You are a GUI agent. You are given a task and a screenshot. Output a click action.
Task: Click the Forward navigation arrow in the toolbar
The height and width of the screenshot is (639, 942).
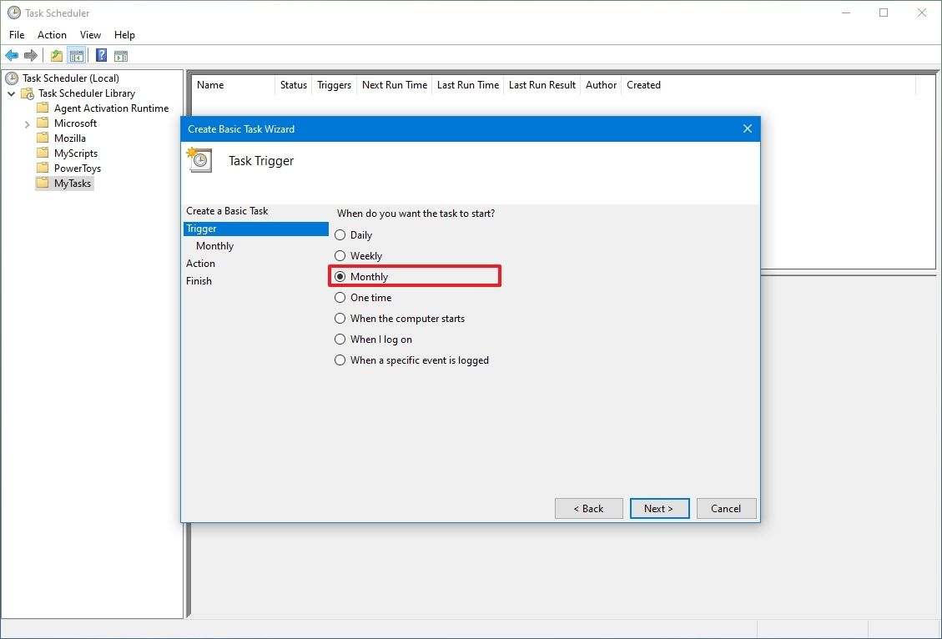[31, 55]
